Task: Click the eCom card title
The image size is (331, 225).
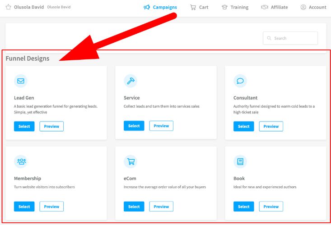Action: click(130, 178)
